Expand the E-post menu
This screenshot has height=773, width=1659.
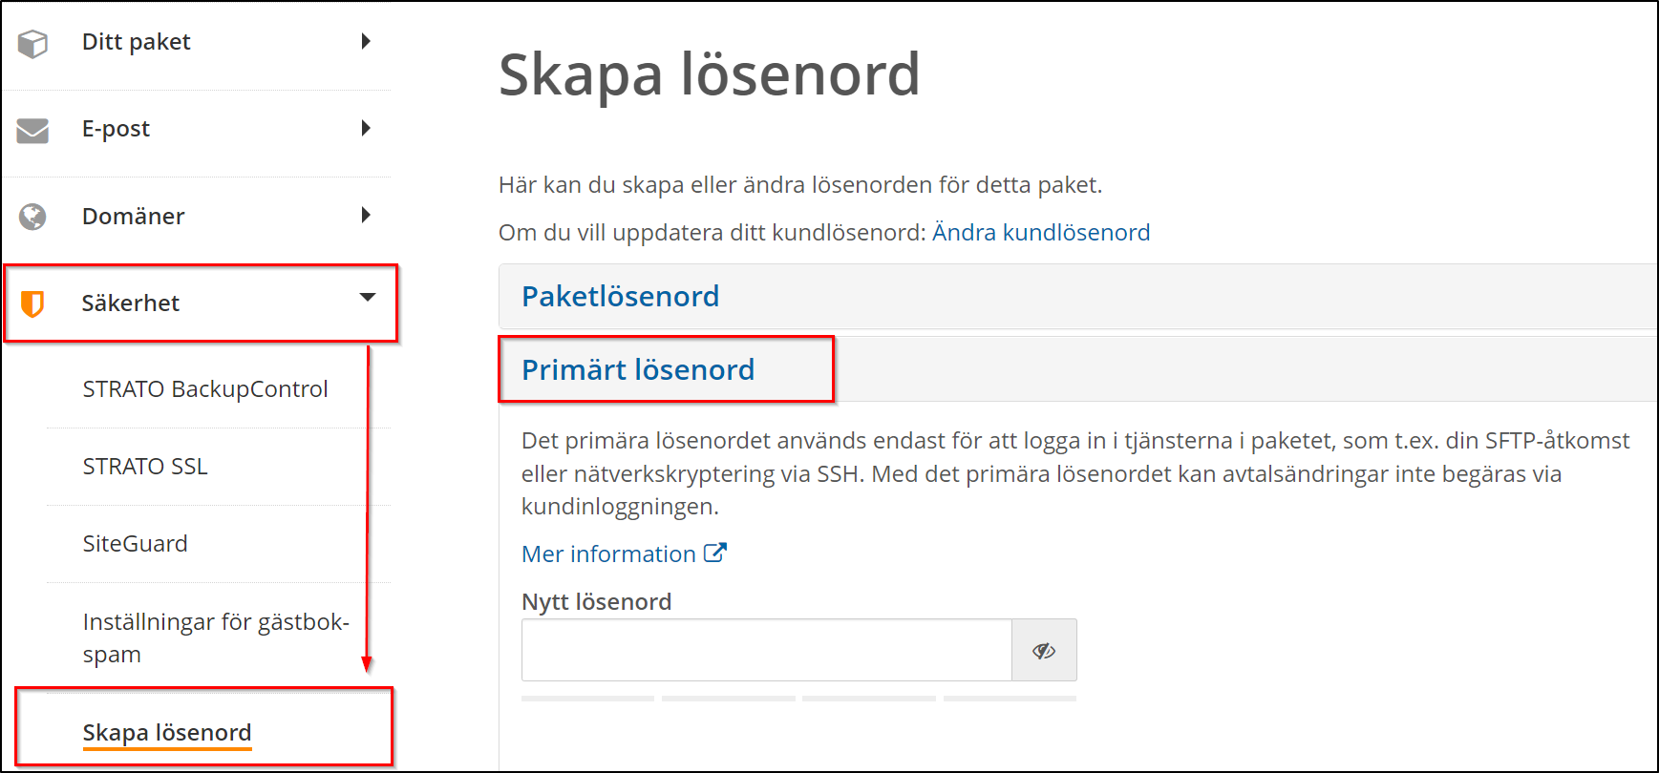pos(367,130)
